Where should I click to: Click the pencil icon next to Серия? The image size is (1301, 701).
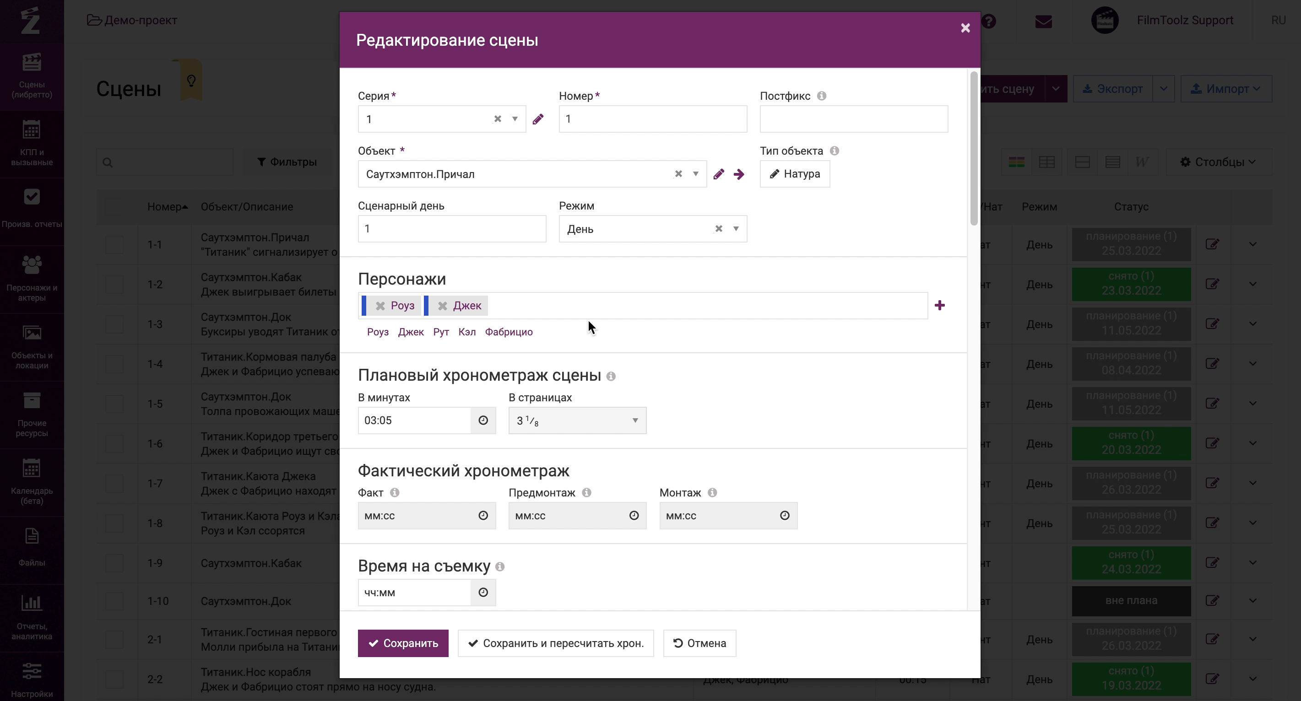538,119
